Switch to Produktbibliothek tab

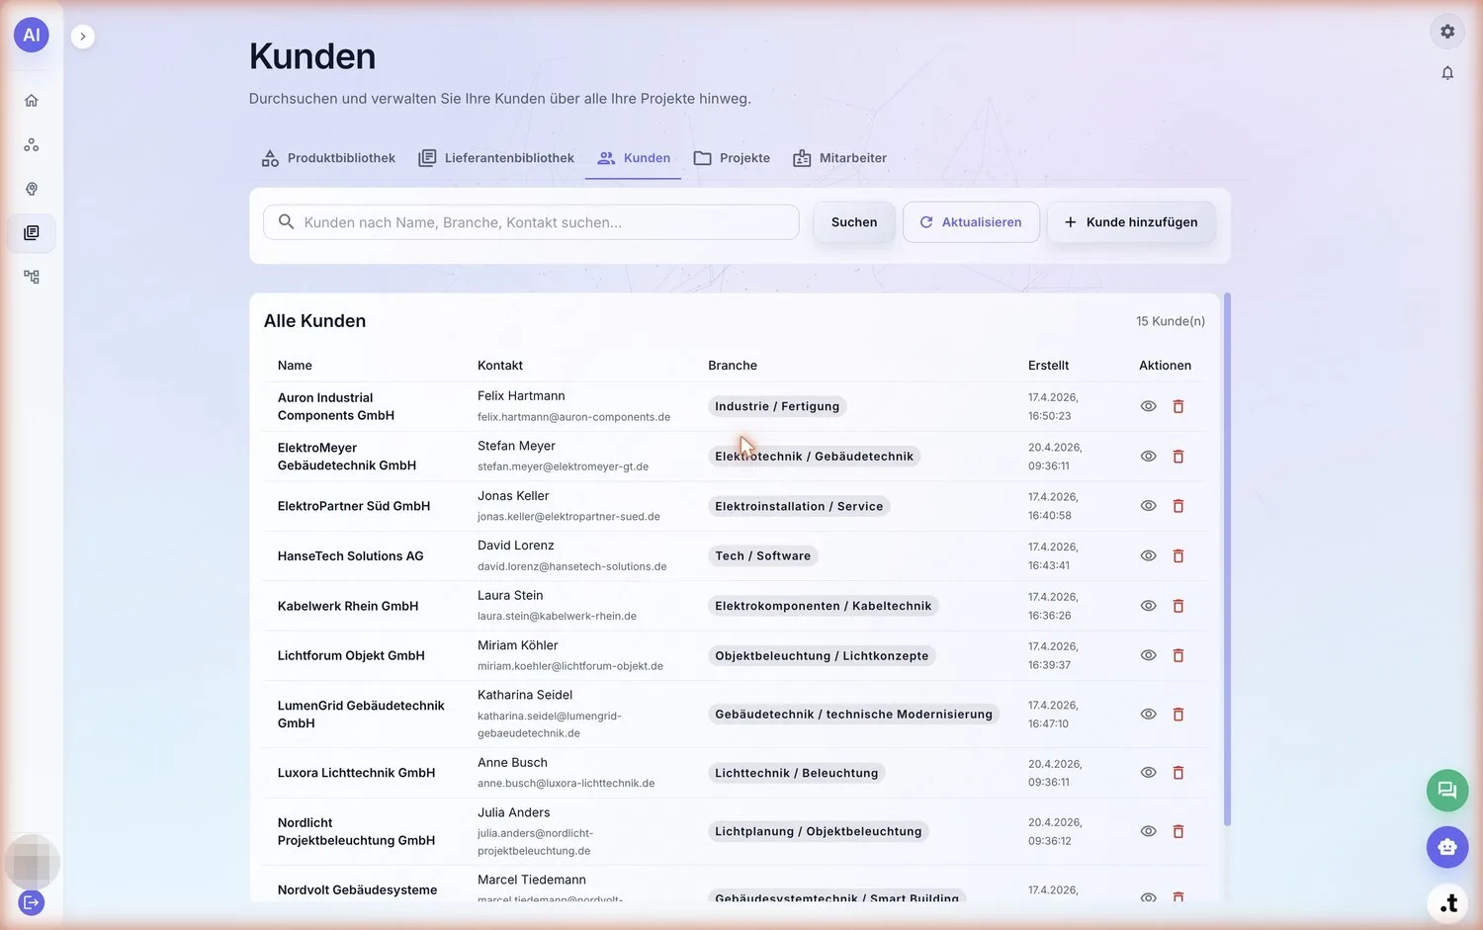coord(328,158)
